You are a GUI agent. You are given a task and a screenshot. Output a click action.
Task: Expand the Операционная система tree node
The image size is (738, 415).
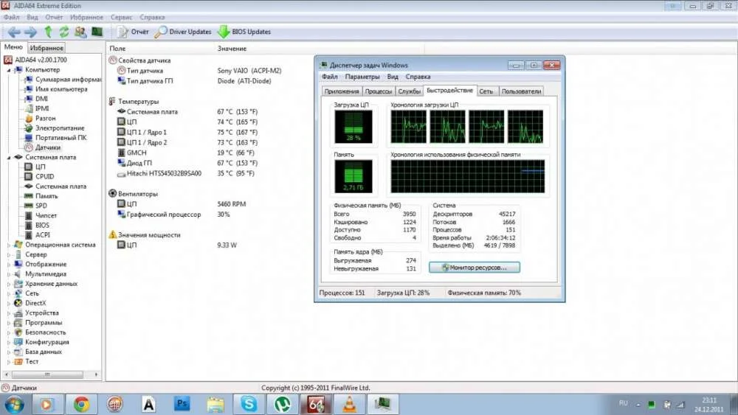(x=8, y=245)
